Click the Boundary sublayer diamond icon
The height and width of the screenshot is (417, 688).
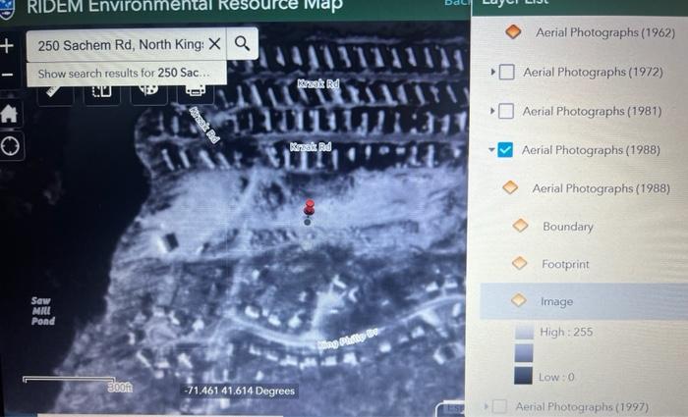pyautogui.click(x=520, y=226)
